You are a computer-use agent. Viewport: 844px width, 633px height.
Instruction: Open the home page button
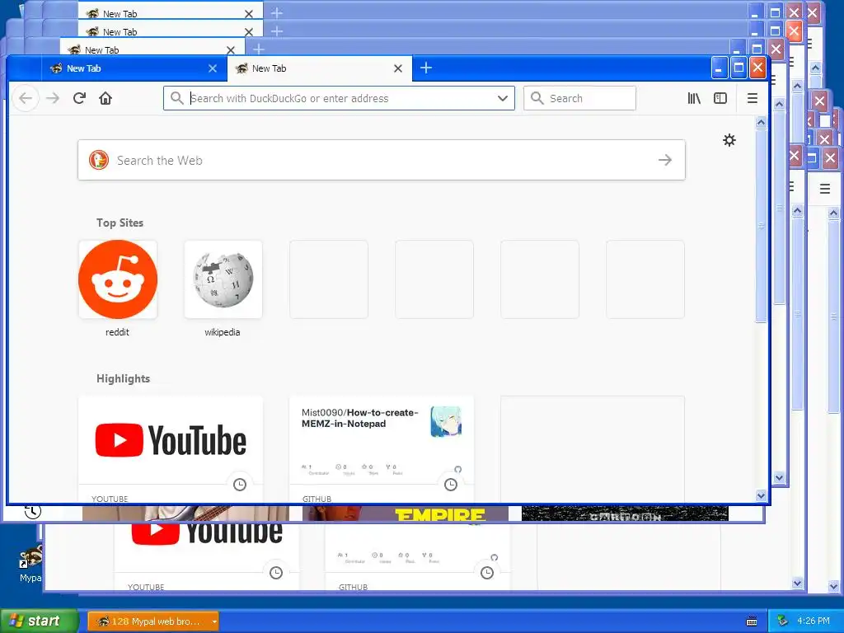pyautogui.click(x=105, y=99)
